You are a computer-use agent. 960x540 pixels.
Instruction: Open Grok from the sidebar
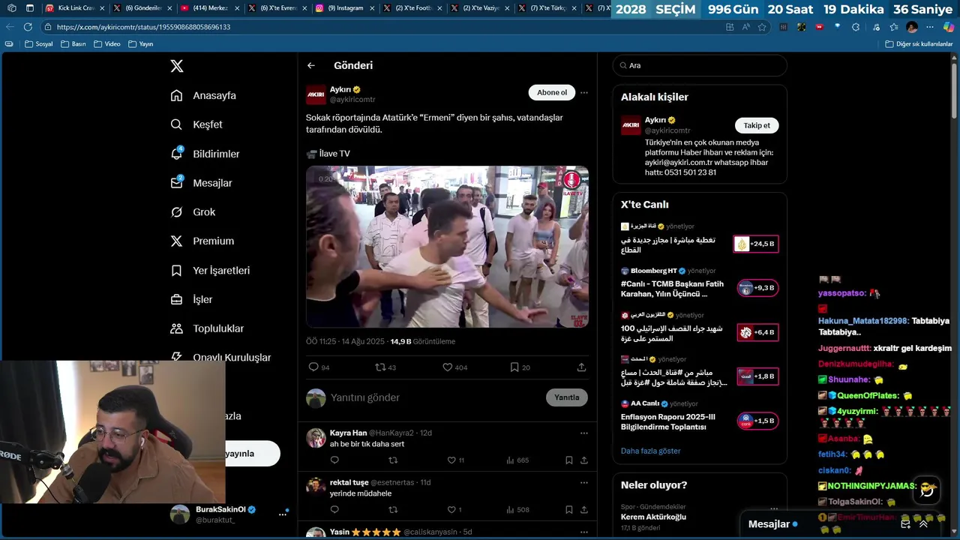click(x=204, y=212)
